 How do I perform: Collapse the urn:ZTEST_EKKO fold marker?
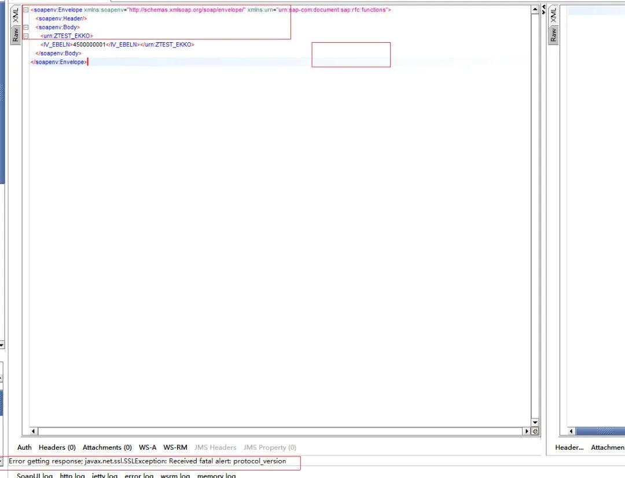coord(26,36)
